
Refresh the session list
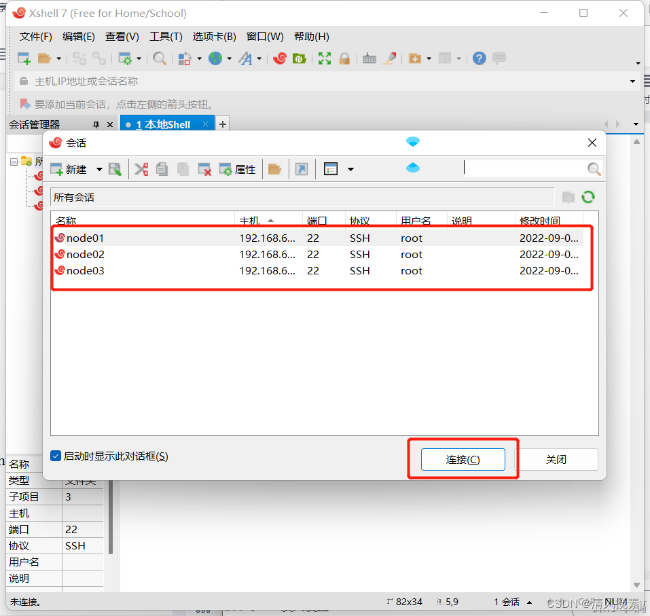pyautogui.click(x=588, y=197)
